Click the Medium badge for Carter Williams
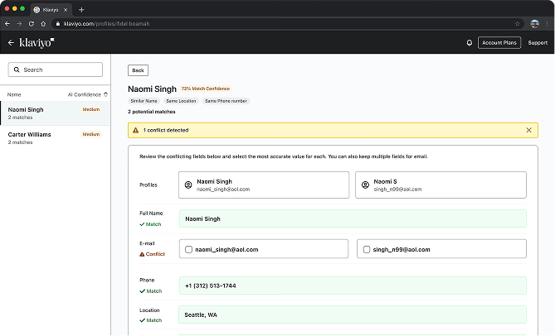Screen dimensions: 555x336 point(91,134)
